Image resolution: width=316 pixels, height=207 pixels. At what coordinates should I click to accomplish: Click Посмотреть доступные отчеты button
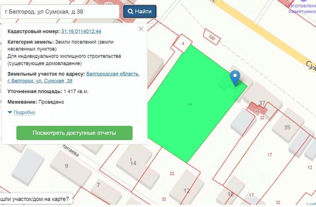75,133
